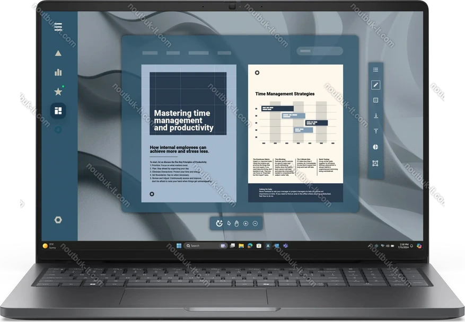Click the align bottom icon
The width and height of the screenshot is (465, 322).
pos(375,115)
